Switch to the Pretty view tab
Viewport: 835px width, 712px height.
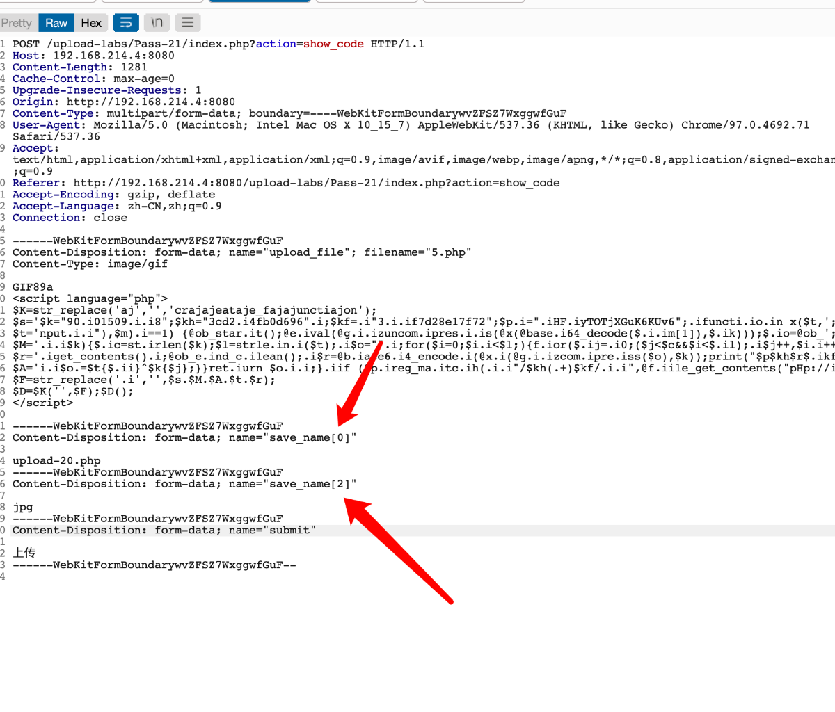(17, 23)
